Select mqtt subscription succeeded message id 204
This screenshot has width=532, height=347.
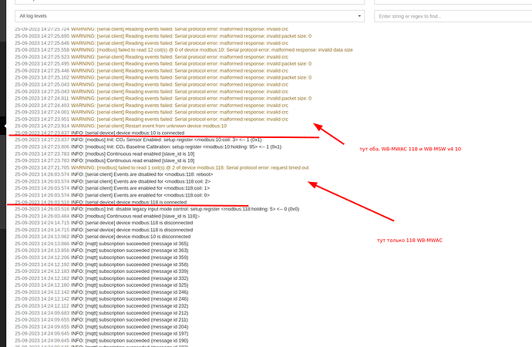[x=102, y=327]
